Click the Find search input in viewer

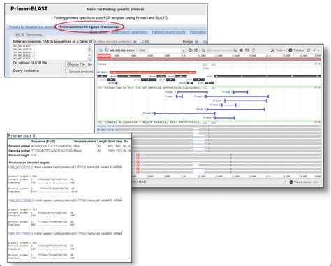click(x=165, y=50)
